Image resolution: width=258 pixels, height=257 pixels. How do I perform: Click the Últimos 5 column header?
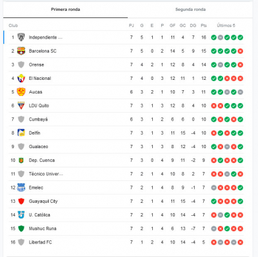coord(226,26)
